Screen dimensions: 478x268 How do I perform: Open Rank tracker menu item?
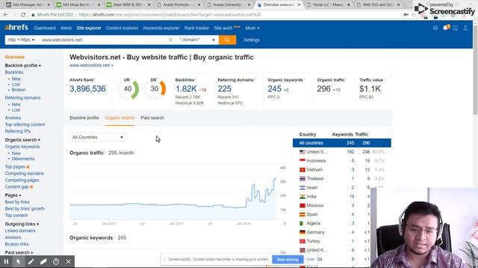pyautogui.click(x=196, y=28)
